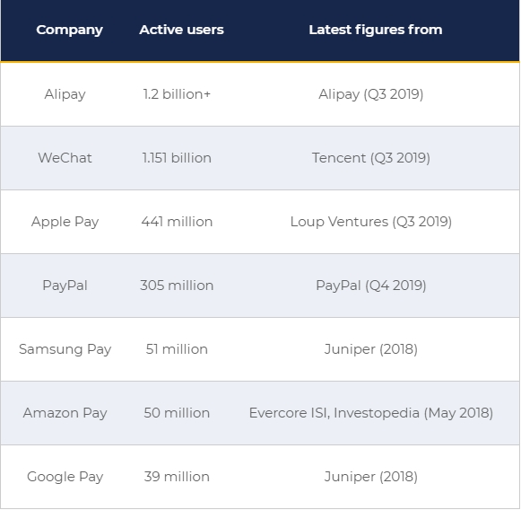Select the PayPal company cell
The width and height of the screenshot is (521, 510).
(x=65, y=286)
